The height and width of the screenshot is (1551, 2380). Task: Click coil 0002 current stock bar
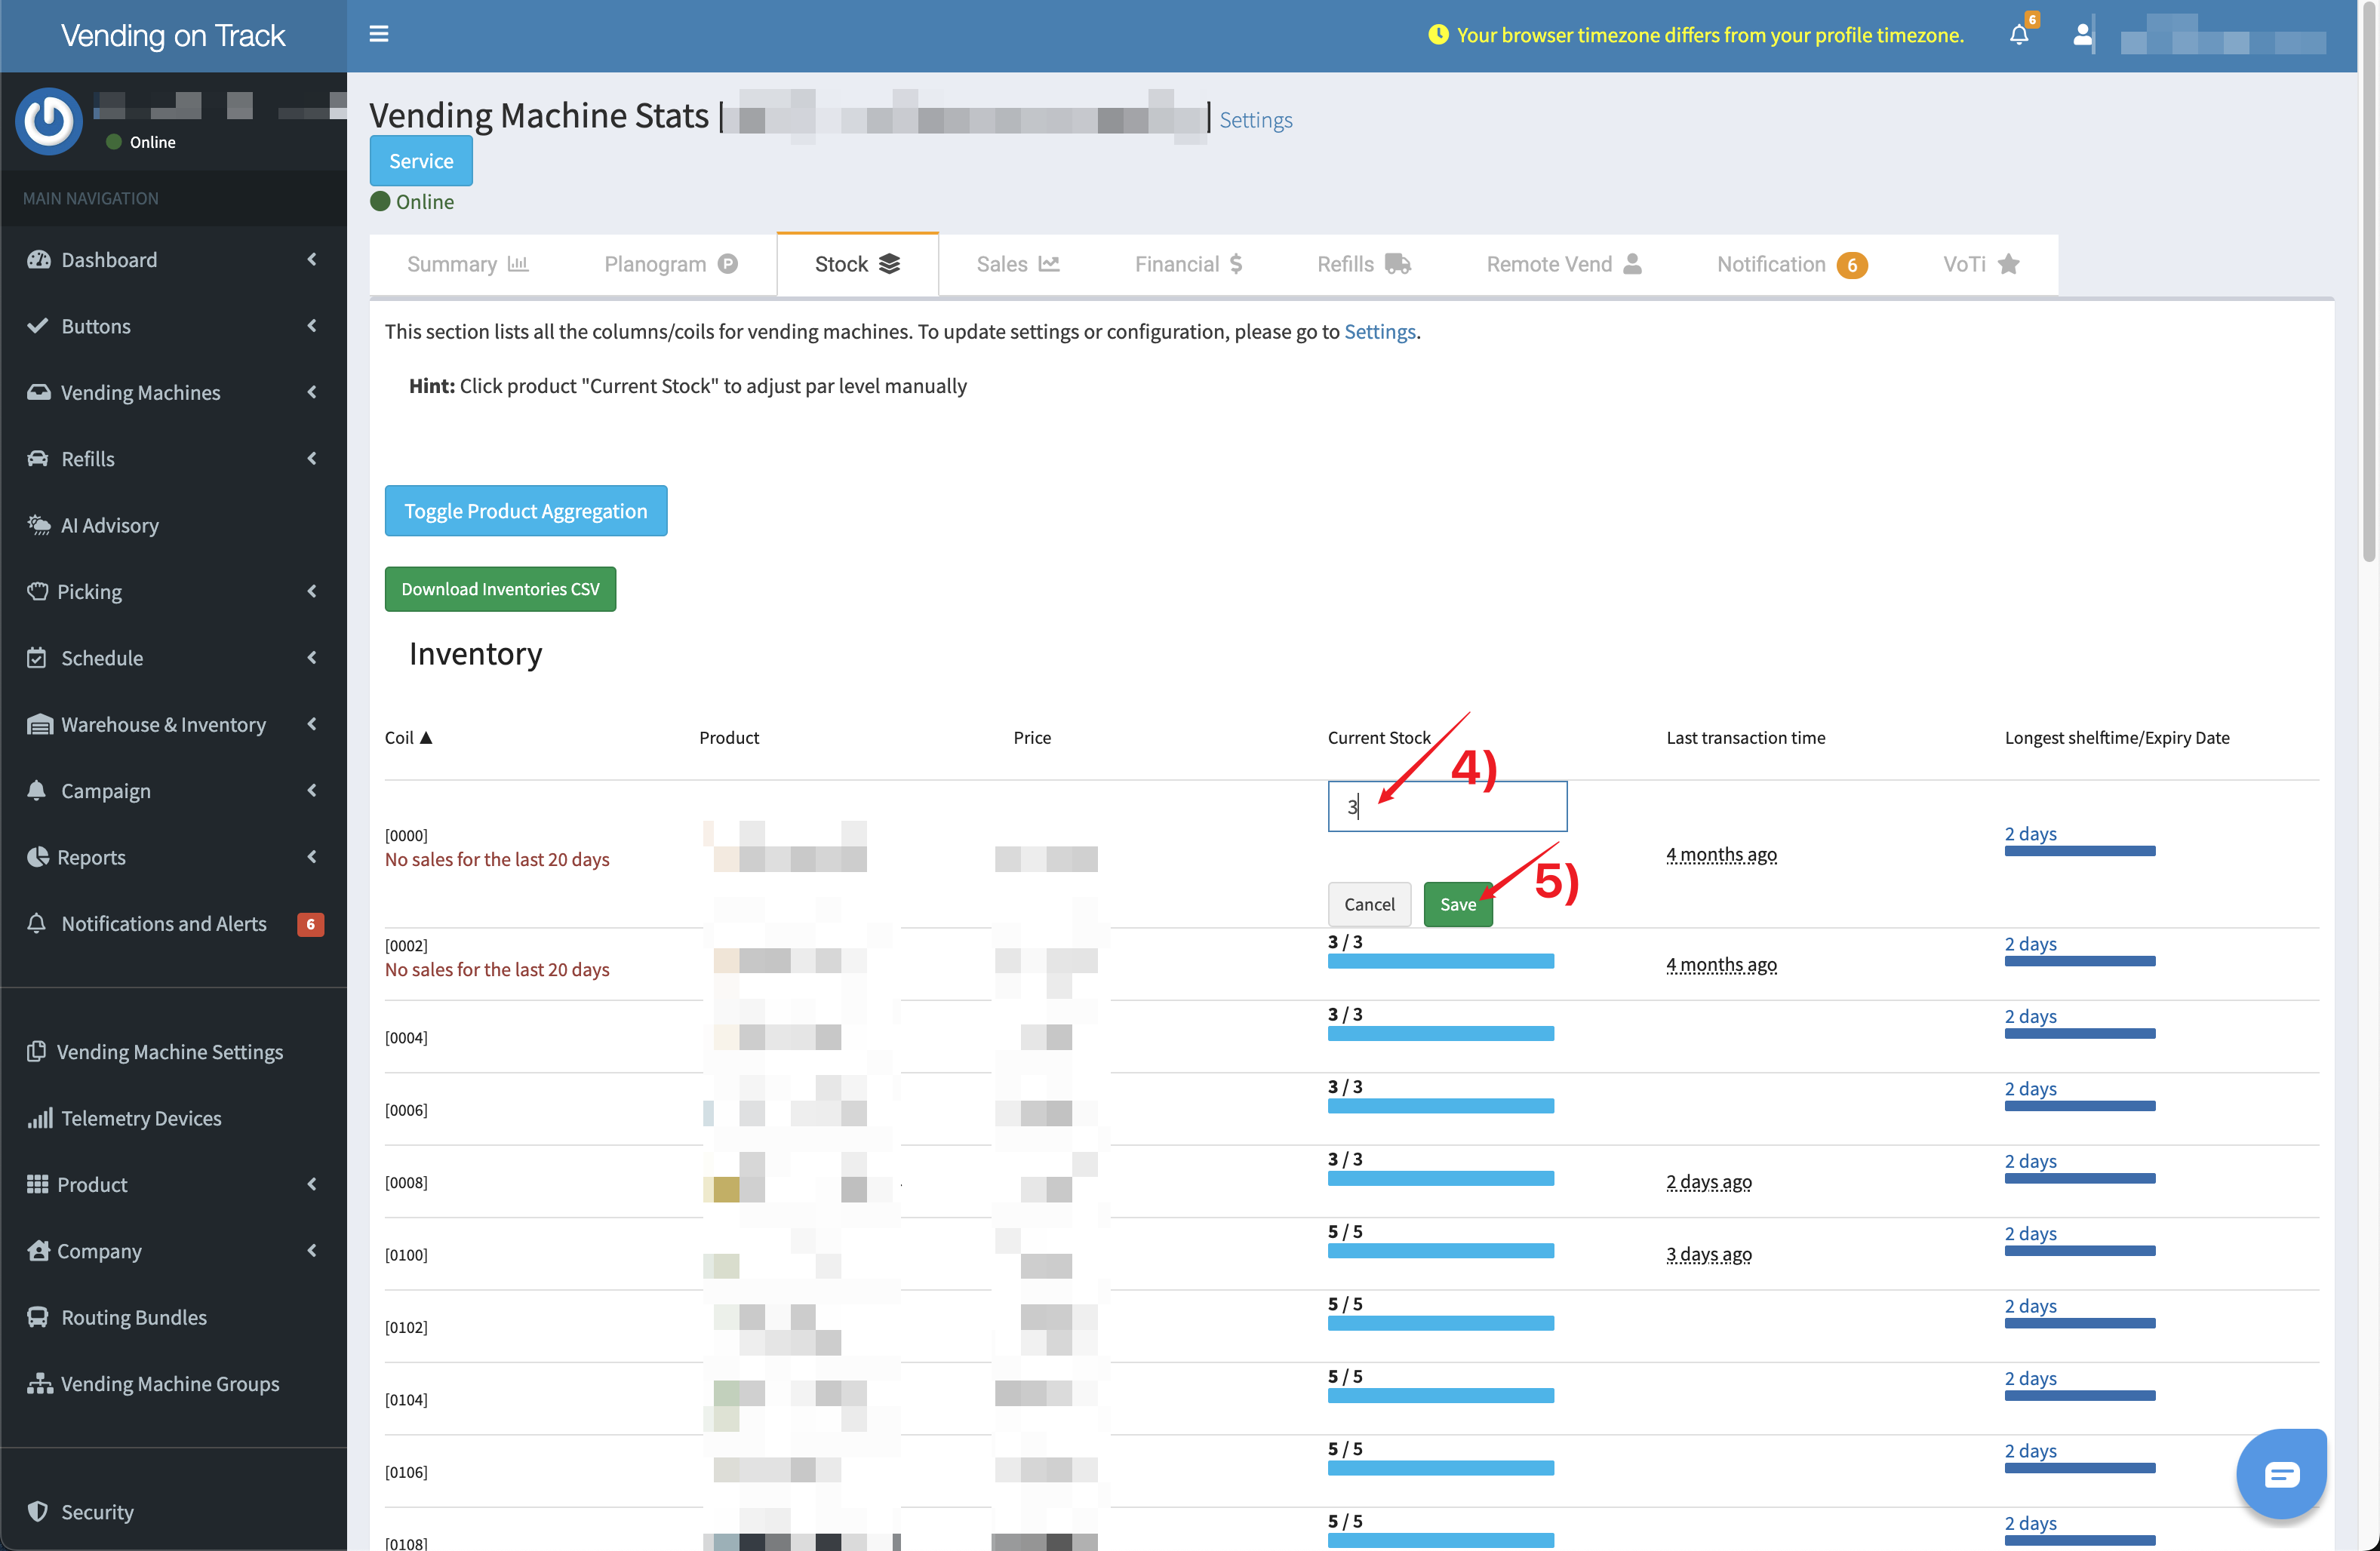pos(1440,960)
